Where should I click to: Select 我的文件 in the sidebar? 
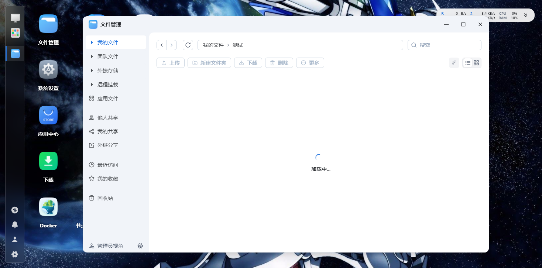[107, 42]
